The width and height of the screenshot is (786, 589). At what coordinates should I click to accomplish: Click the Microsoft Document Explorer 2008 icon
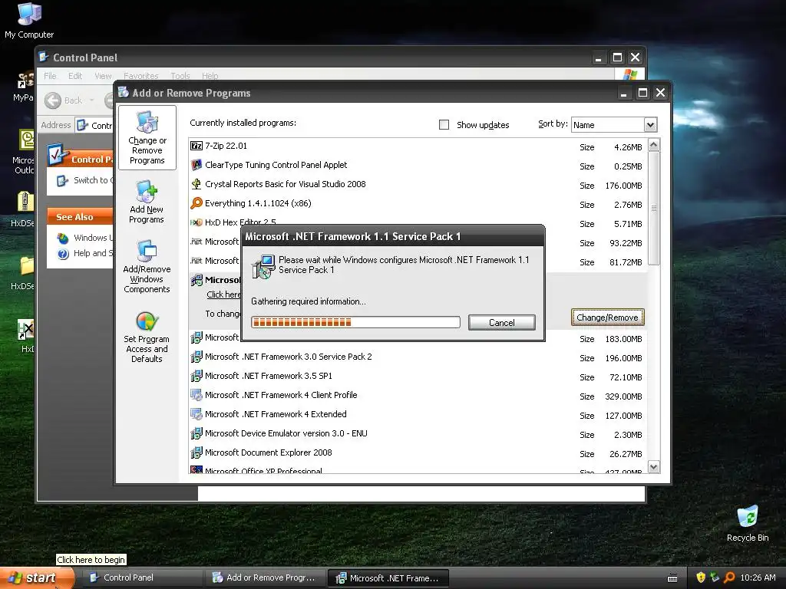pyautogui.click(x=196, y=452)
